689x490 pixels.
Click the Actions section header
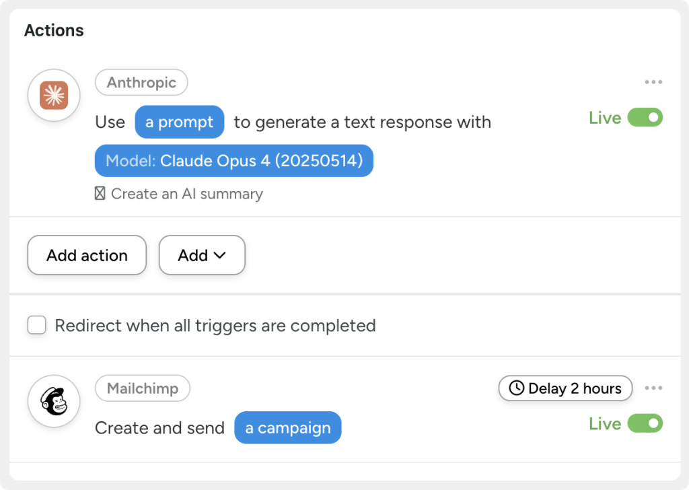click(54, 30)
